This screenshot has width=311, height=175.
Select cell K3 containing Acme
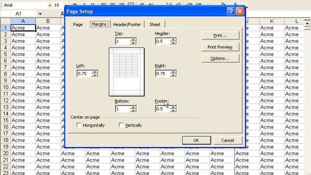272,41
